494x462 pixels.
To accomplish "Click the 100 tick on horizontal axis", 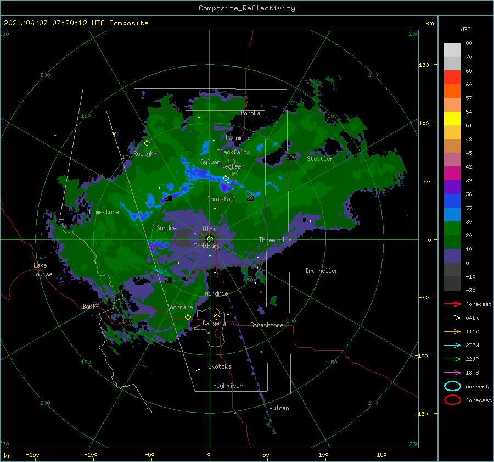I will click(323, 454).
